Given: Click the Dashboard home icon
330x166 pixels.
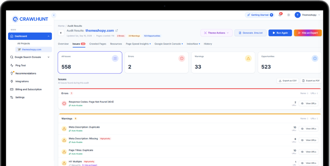Looking at the screenshot, I should tap(12, 36).
